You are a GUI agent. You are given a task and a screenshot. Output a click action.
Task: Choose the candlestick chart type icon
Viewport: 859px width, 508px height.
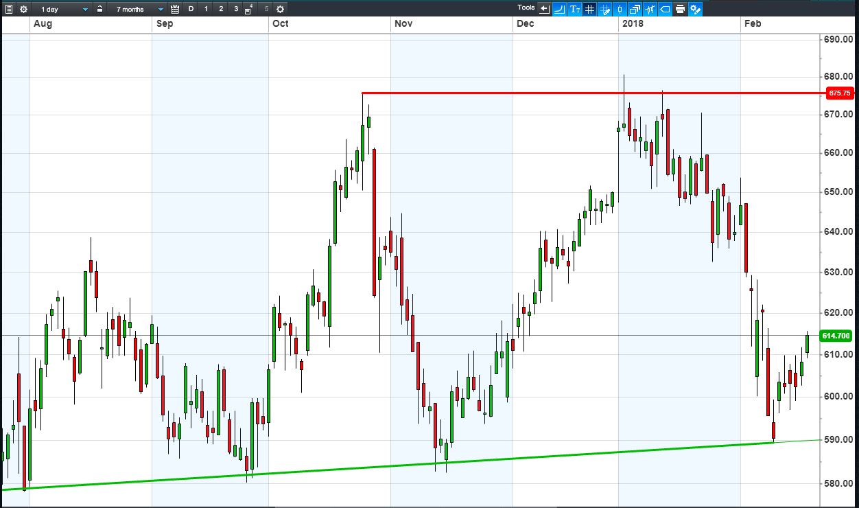620,9
